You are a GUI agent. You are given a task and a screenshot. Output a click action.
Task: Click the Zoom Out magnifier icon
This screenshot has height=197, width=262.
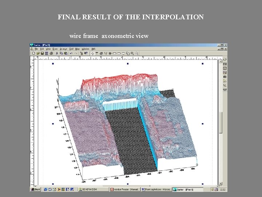pos(137,53)
